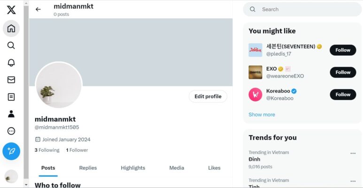Open Lists icon in sidebar
This screenshot has width=363, height=188.
point(11,97)
